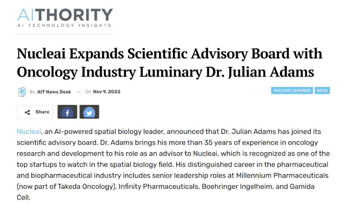
Task: Click the article headline about Nucleai
Action: click(169, 63)
